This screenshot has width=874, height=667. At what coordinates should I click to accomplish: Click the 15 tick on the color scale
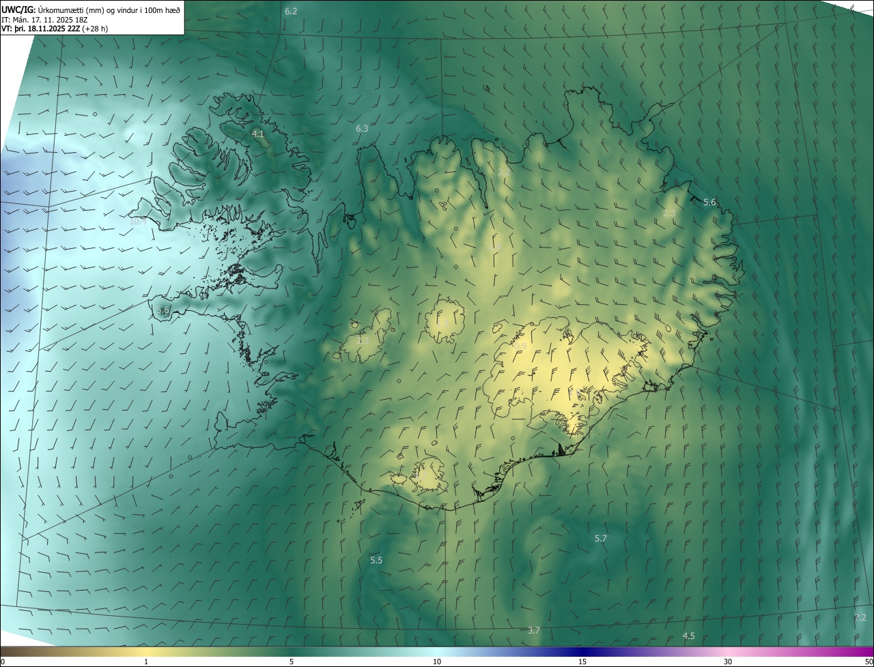582,662
